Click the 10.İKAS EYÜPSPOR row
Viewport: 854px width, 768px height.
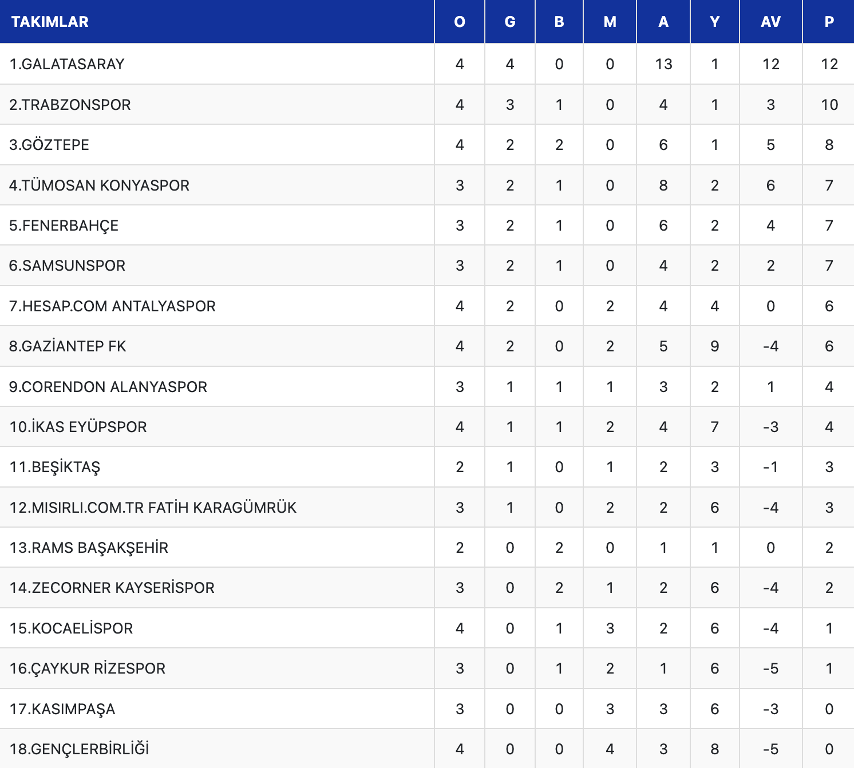(427, 427)
